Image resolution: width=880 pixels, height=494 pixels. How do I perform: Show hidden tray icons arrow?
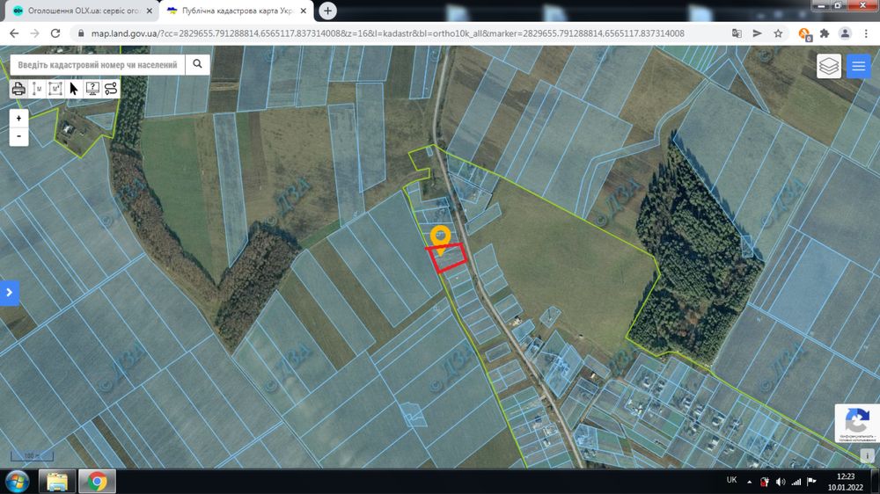pos(749,482)
